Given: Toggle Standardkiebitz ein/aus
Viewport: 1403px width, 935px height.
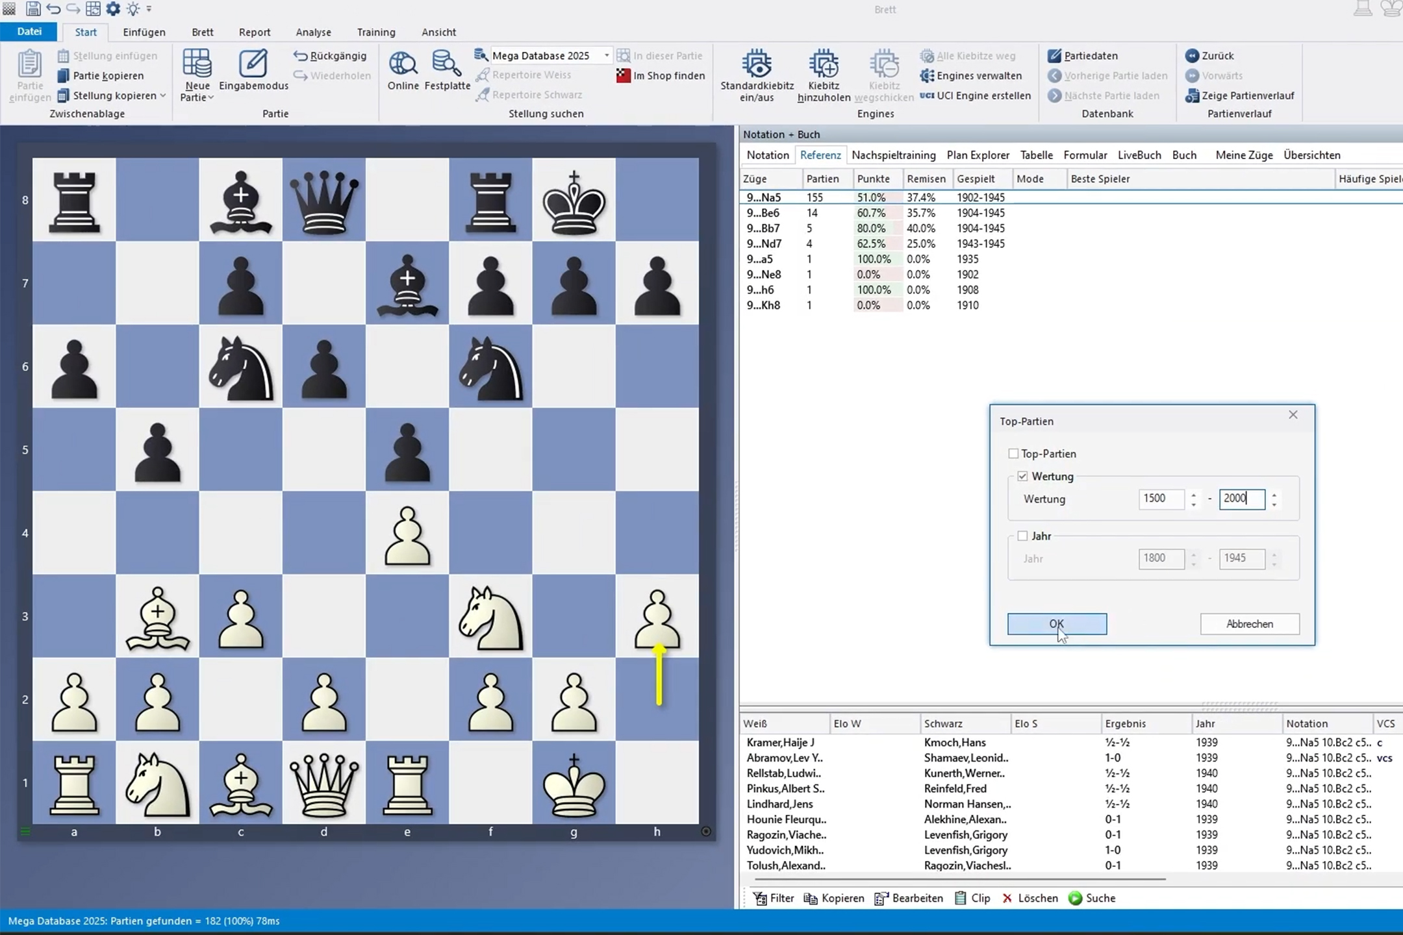Looking at the screenshot, I should [755, 71].
